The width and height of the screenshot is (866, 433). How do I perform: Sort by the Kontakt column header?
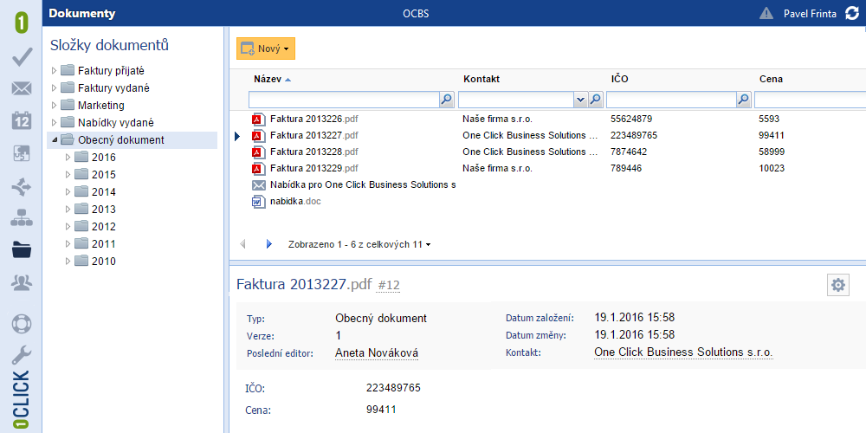481,79
